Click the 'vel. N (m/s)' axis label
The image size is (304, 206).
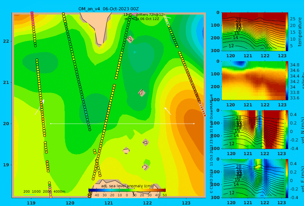coord(302,130)
